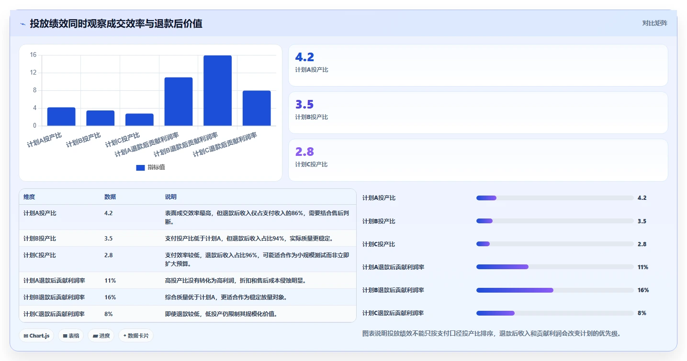Click the 数据 column header
The height and width of the screenshot is (361, 687).
tap(110, 197)
